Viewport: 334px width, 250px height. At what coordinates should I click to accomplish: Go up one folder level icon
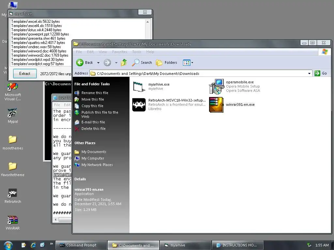(x=124, y=62)
